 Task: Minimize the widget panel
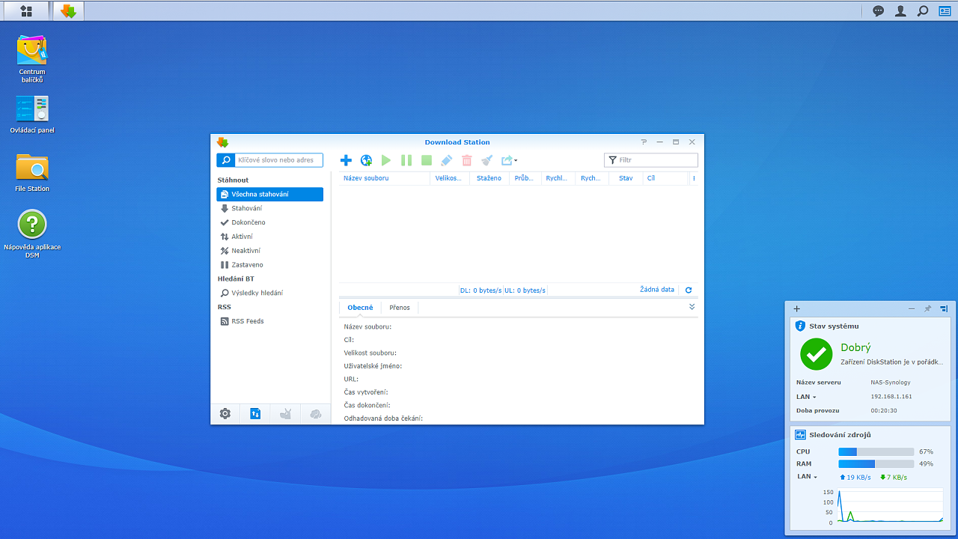click(x=912, y=308)
